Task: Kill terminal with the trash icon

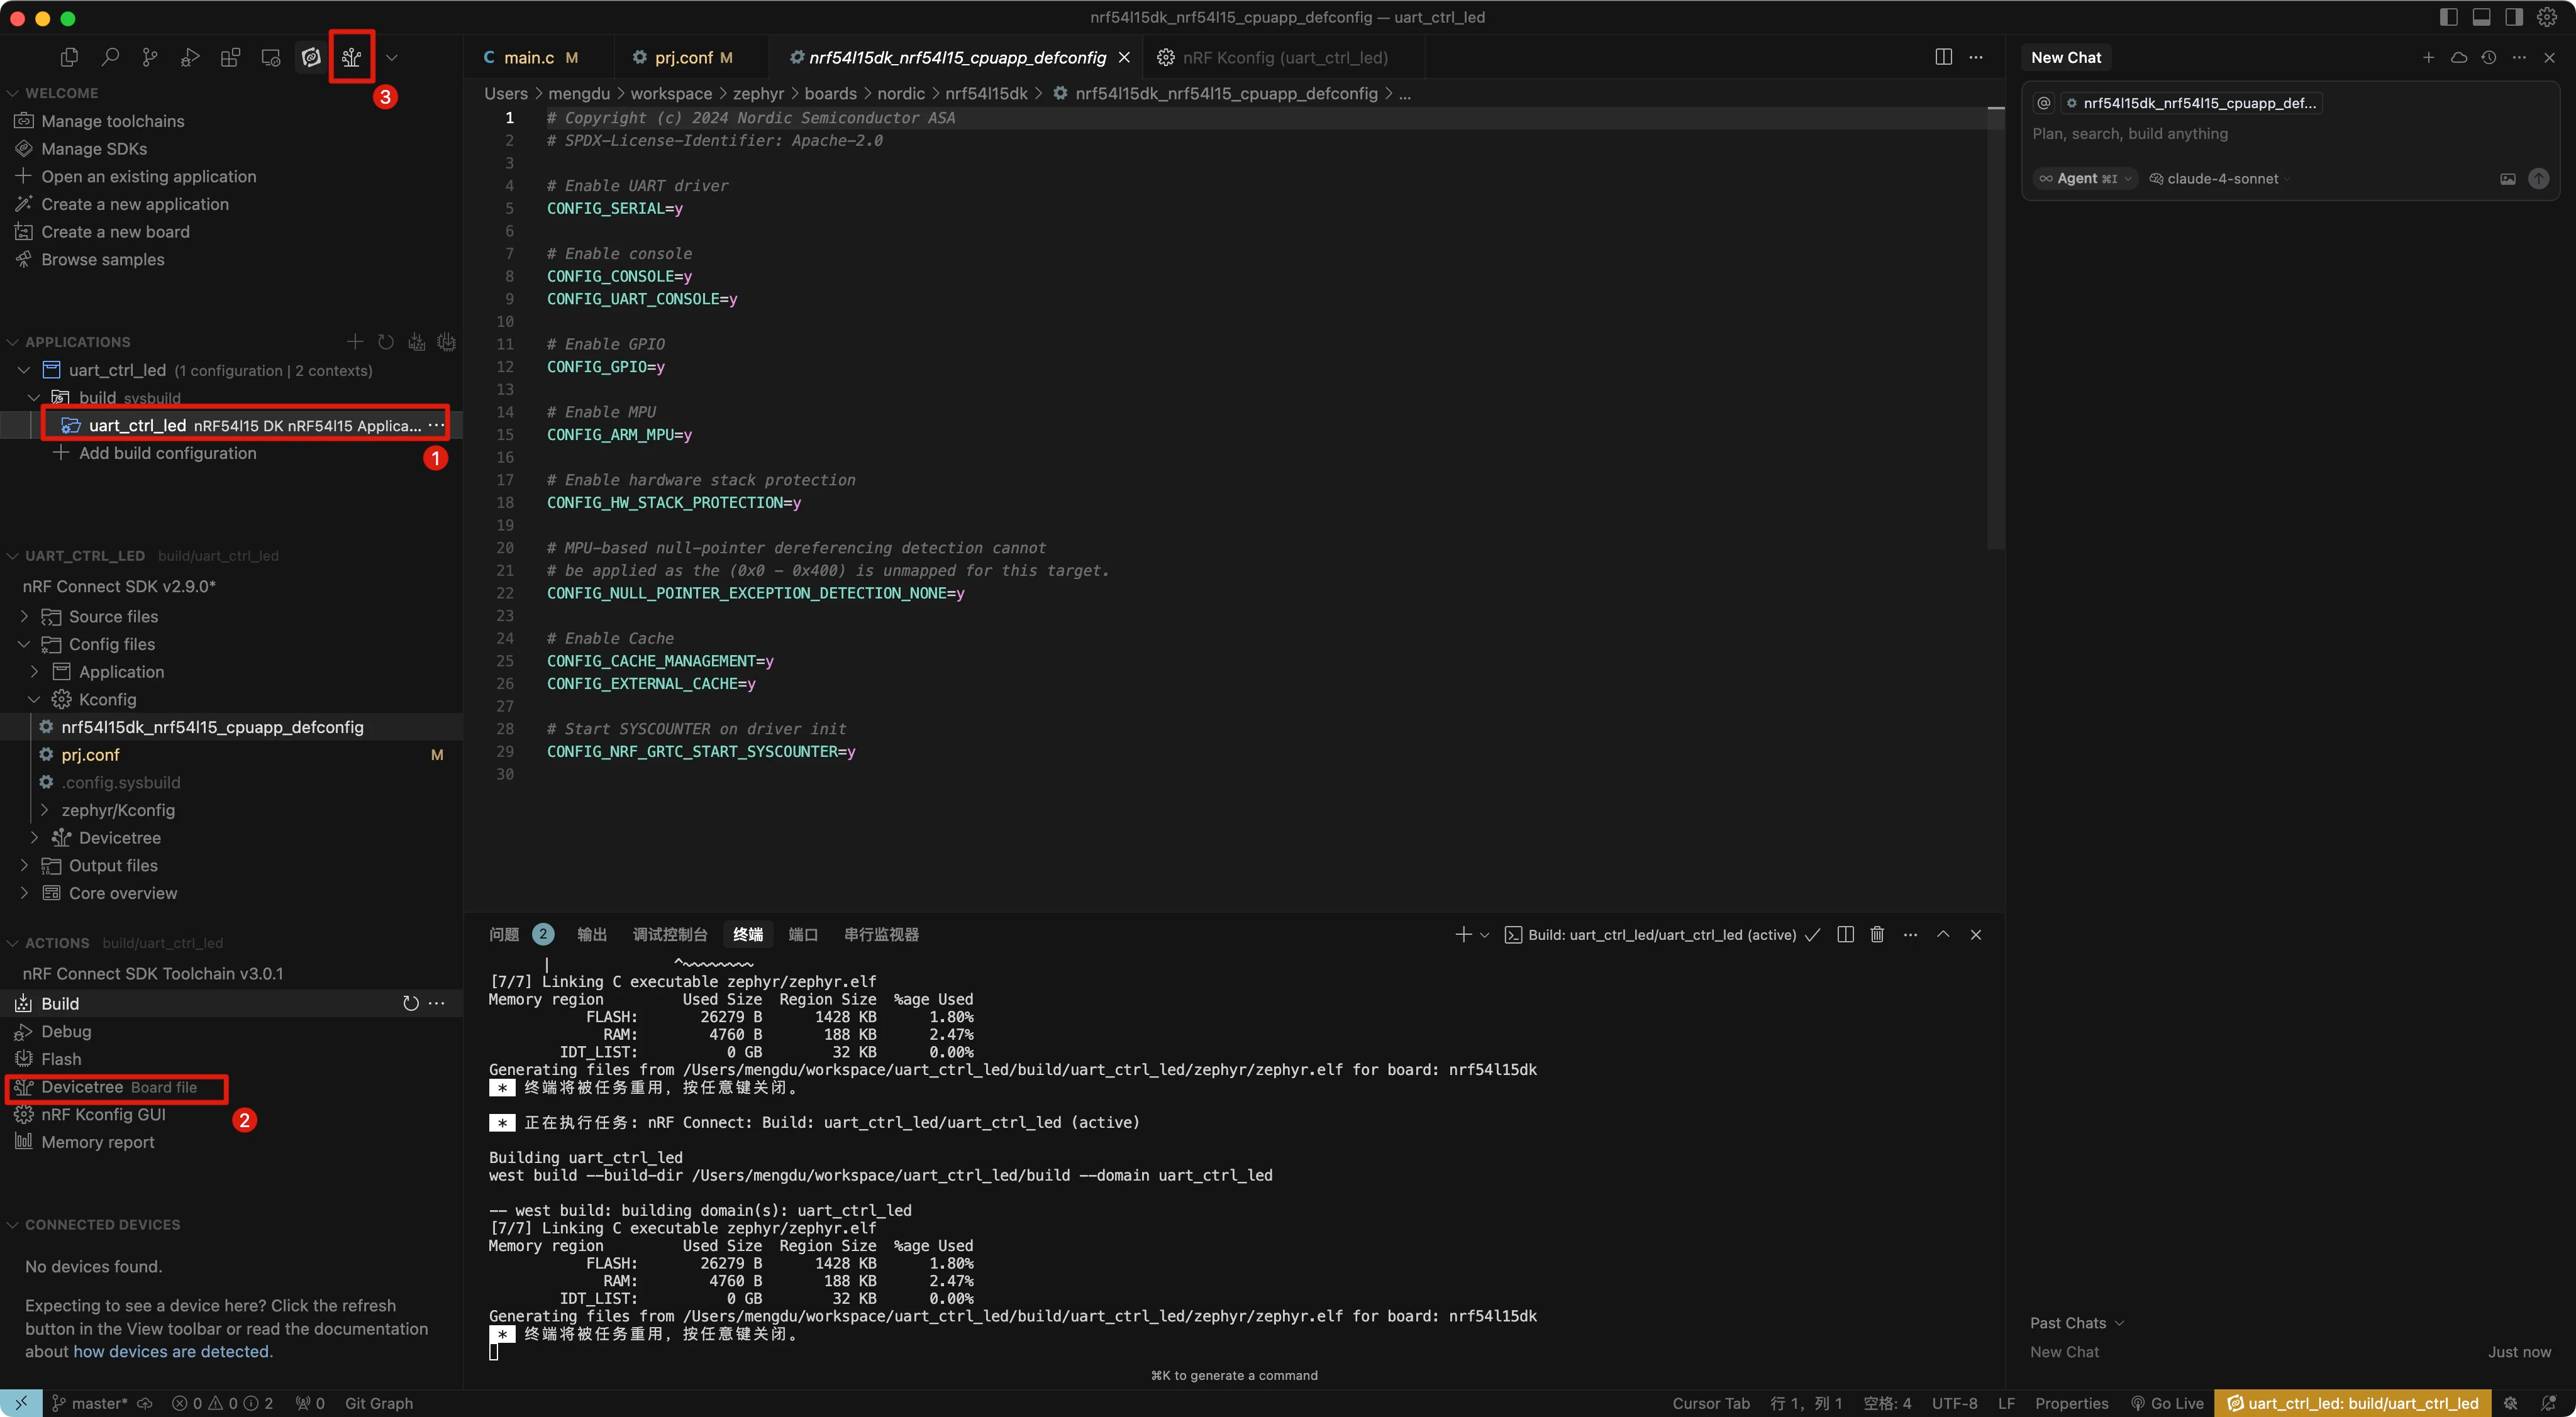Action: (1877, 934)
